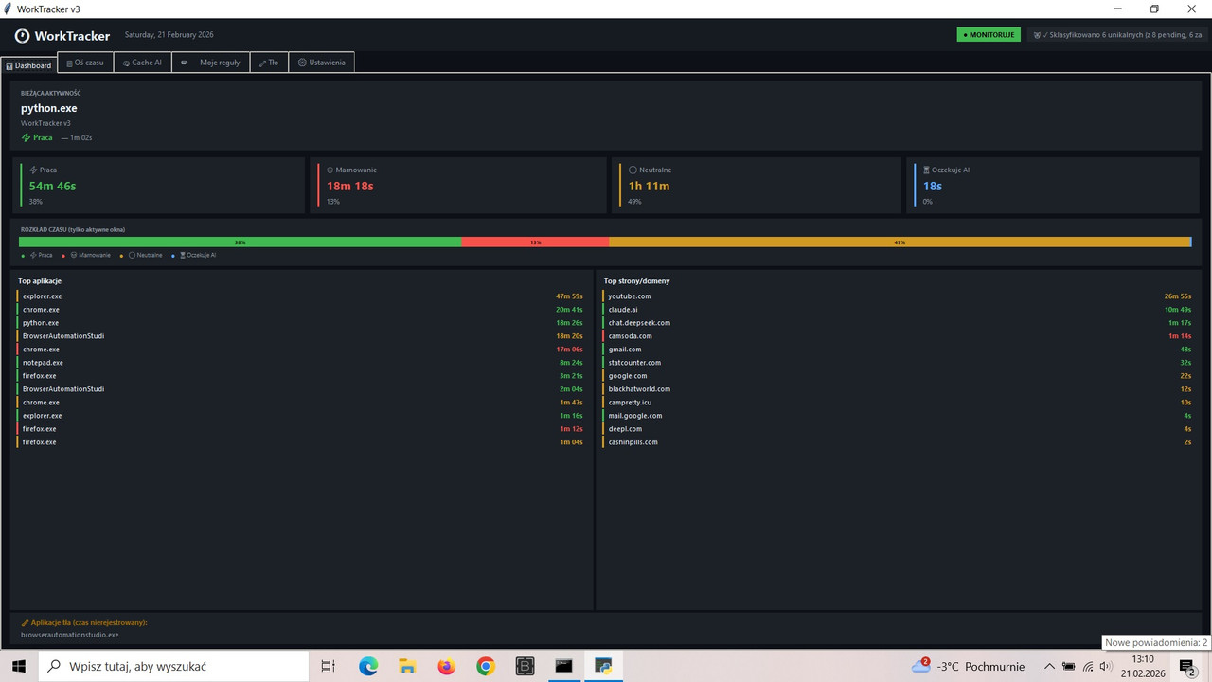Expand hidden icons chevron in the system tray
The image size is (1212, 682).
1049,666
